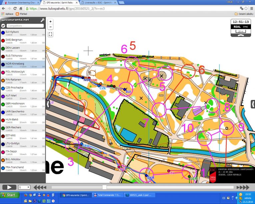Expand the right side panel handle

[253, 104]
